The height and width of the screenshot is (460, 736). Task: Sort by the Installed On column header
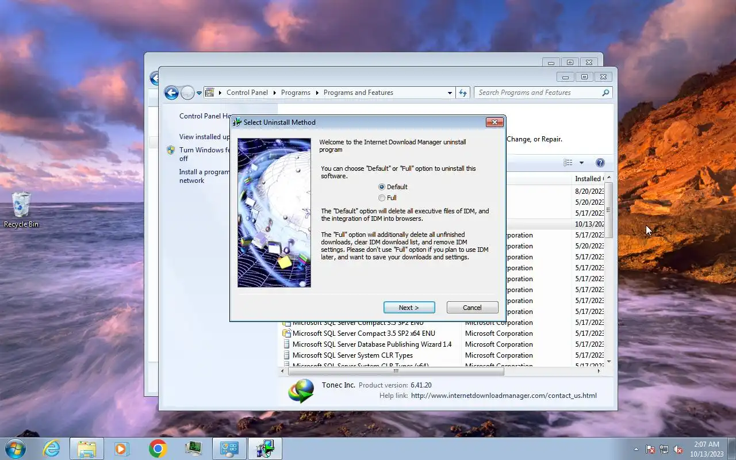(x=588, y=179)
